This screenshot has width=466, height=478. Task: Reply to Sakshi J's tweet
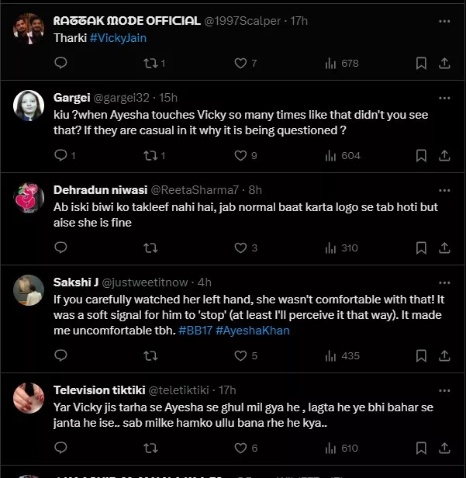click(61, 355)
